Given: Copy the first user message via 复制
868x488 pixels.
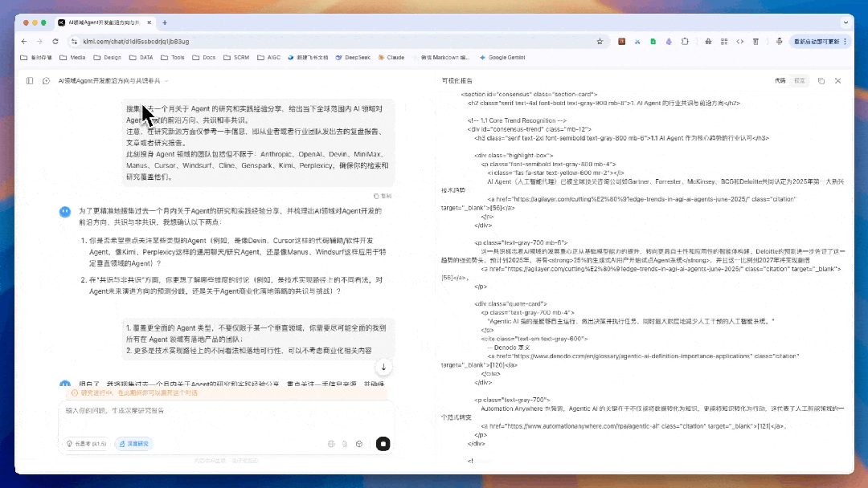Looking at the screenshot, I should coord(383,196).
